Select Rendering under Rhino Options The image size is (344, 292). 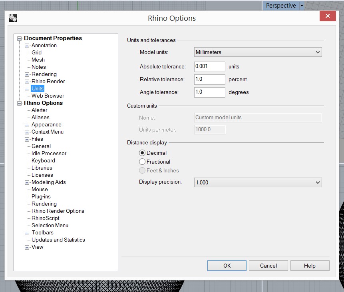click(x=44, y=204)
